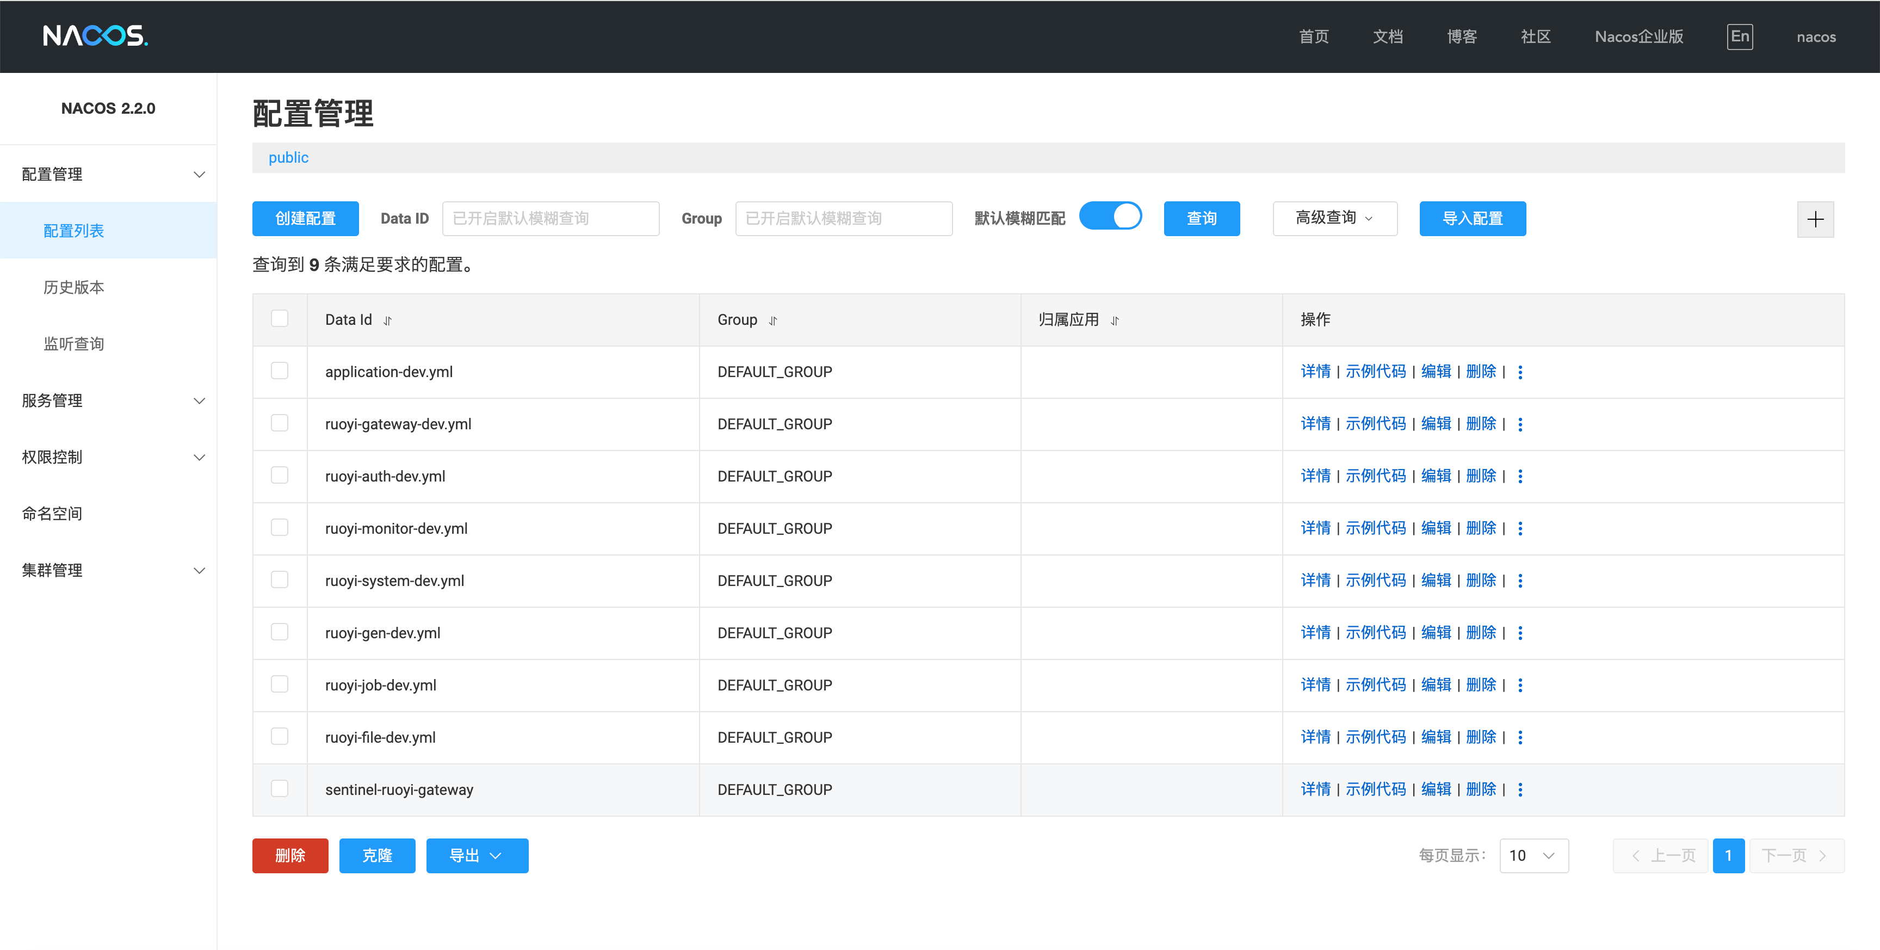
Task: Open 历史版本 in the sidebar
Action: coord(74,287)
